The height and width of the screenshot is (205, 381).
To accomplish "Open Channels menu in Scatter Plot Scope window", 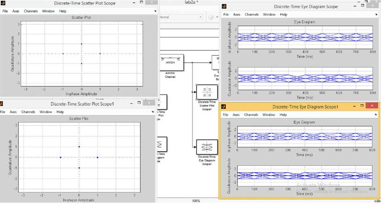I will (31, 11).
